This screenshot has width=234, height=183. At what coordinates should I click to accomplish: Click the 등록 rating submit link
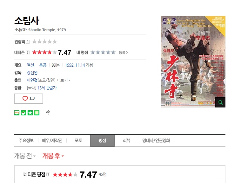click(123, 52)
